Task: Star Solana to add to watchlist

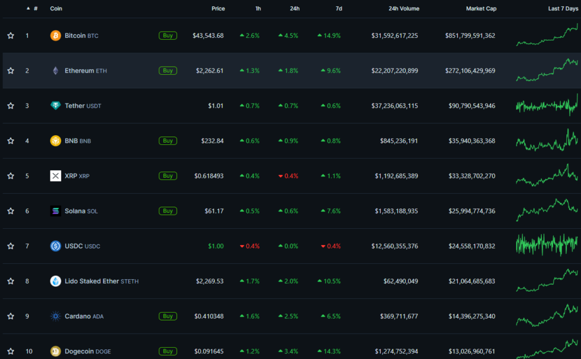Action: (11, 211)
